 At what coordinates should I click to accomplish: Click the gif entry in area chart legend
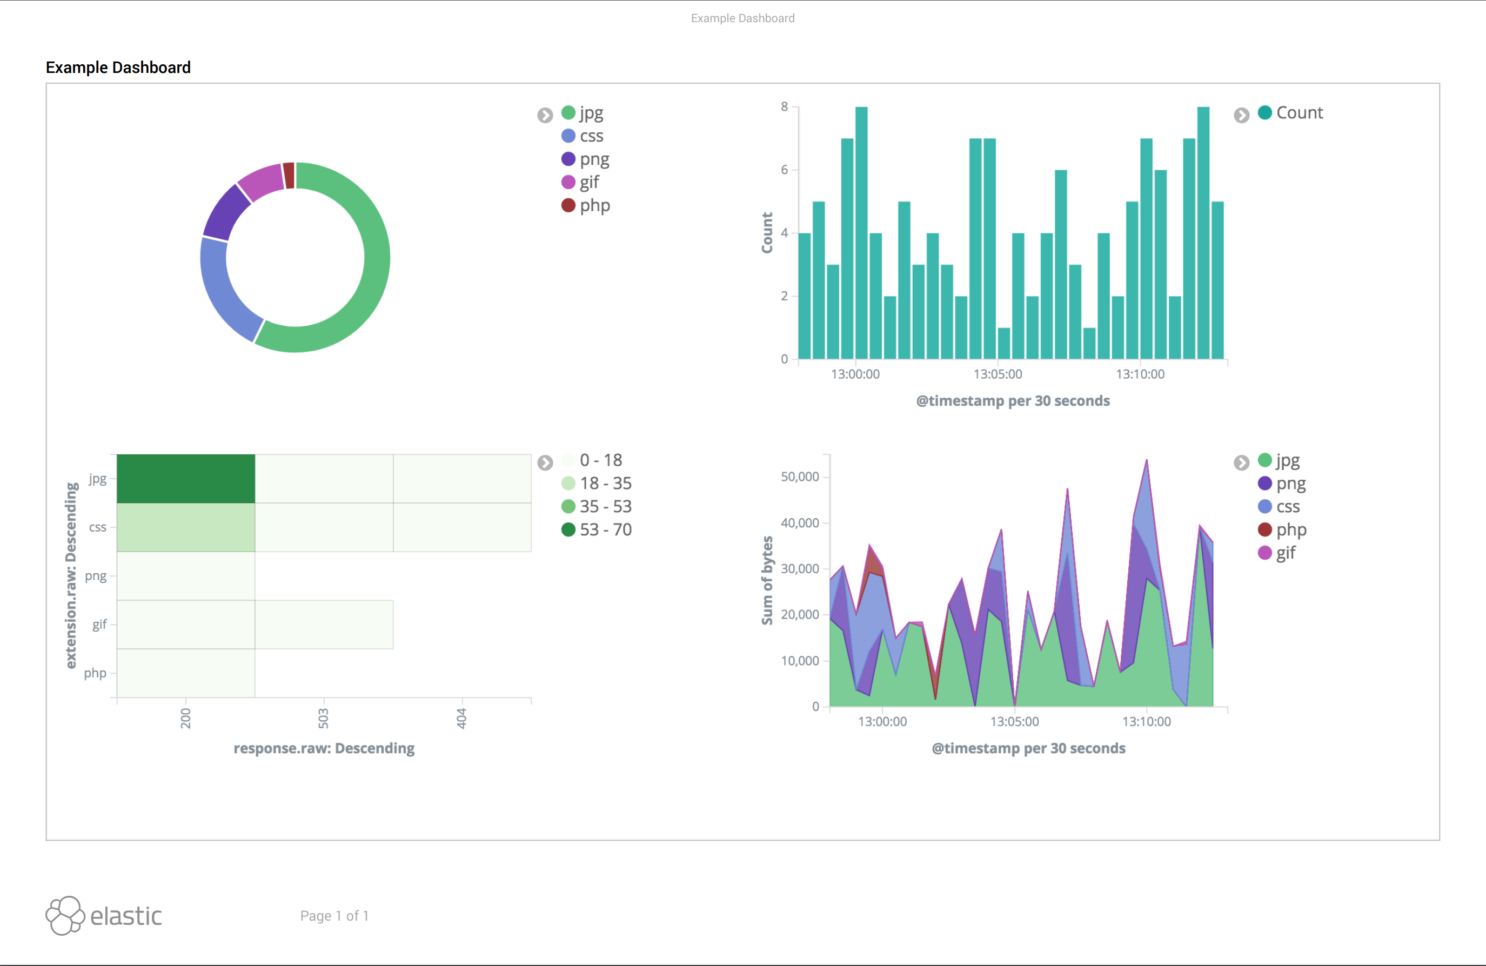pyautogui.click(x=1285, y=553)
